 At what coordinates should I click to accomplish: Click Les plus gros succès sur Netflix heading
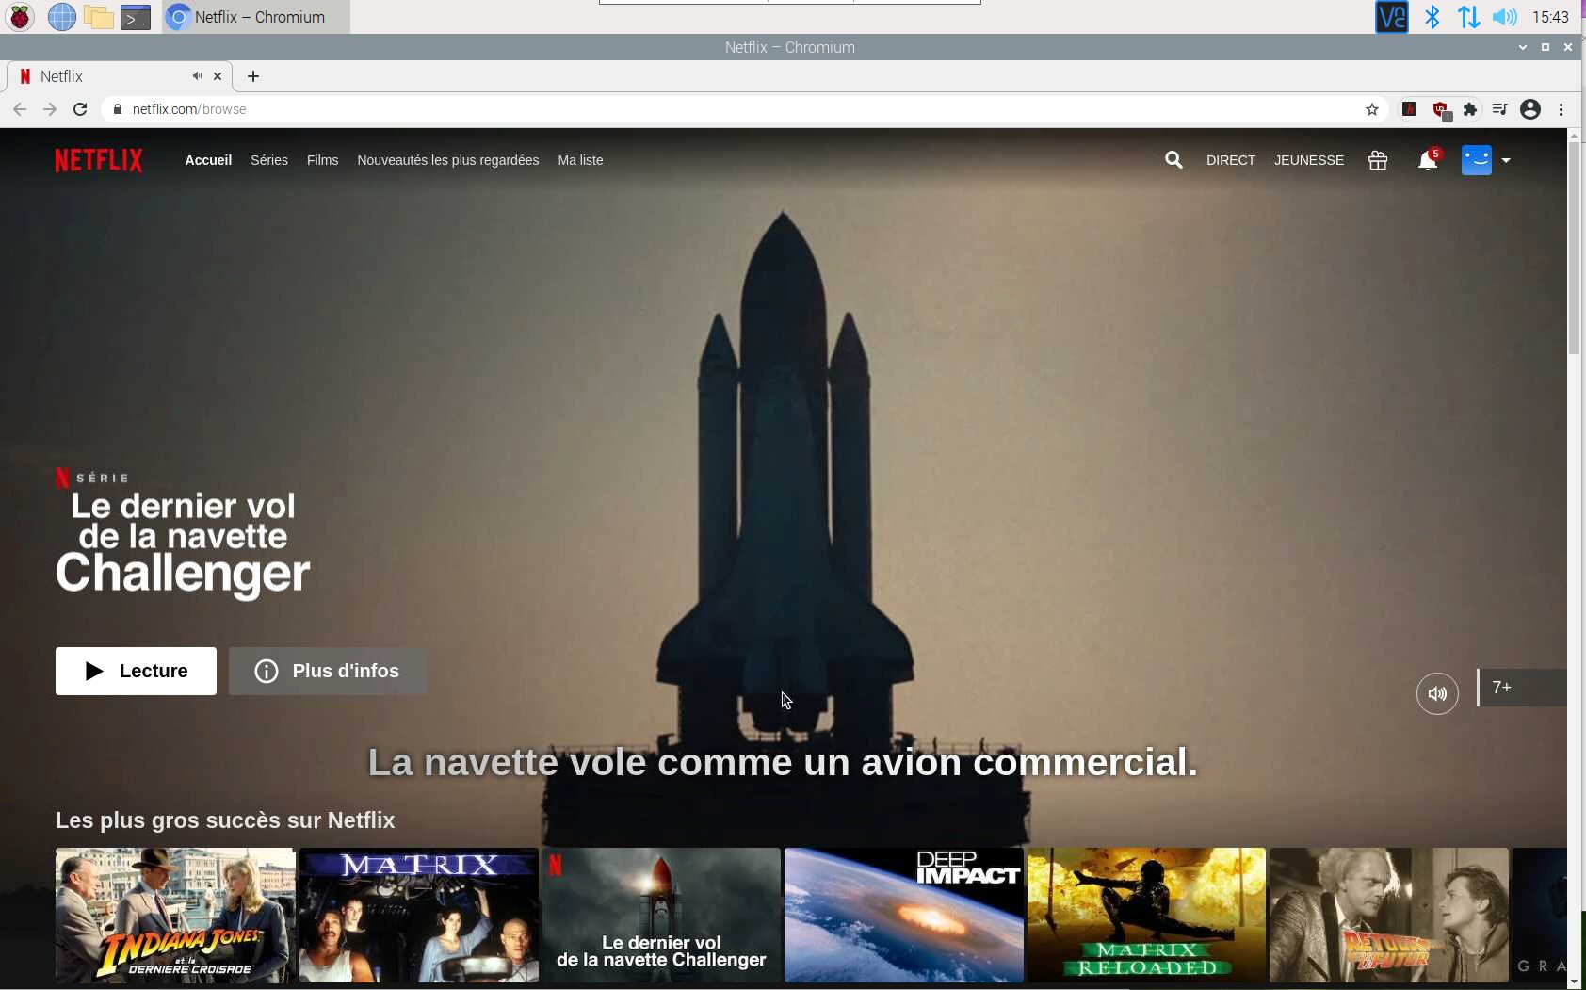pos(225,820)
